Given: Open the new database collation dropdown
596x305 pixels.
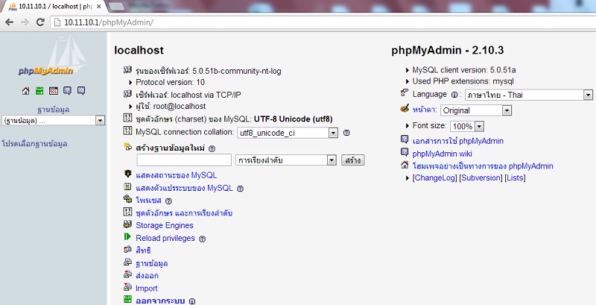Looking at the screenshot, I should pyautogui.click(x=286, y=160).
